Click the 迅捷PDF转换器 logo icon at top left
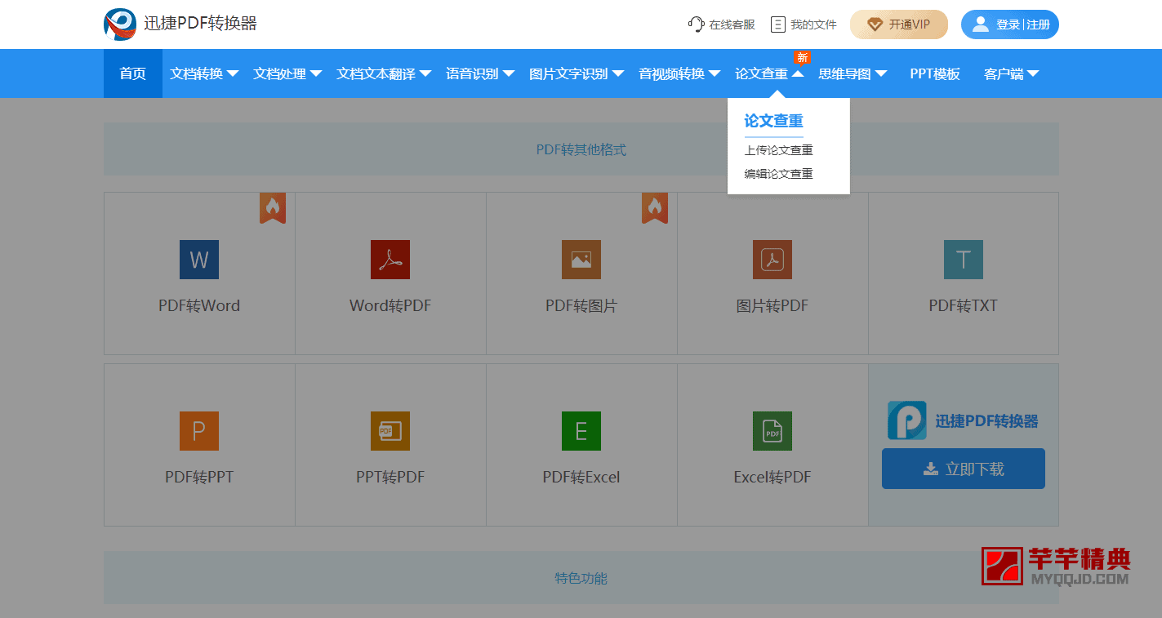 click(x=120, y=24)
